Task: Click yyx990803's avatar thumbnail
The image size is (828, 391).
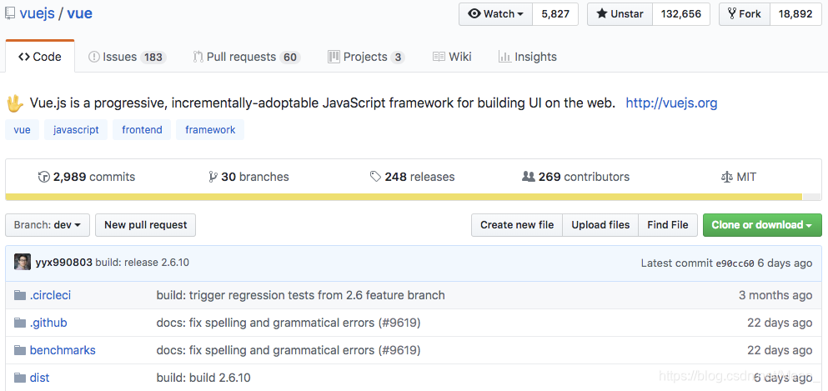Action: click(23, 263)
